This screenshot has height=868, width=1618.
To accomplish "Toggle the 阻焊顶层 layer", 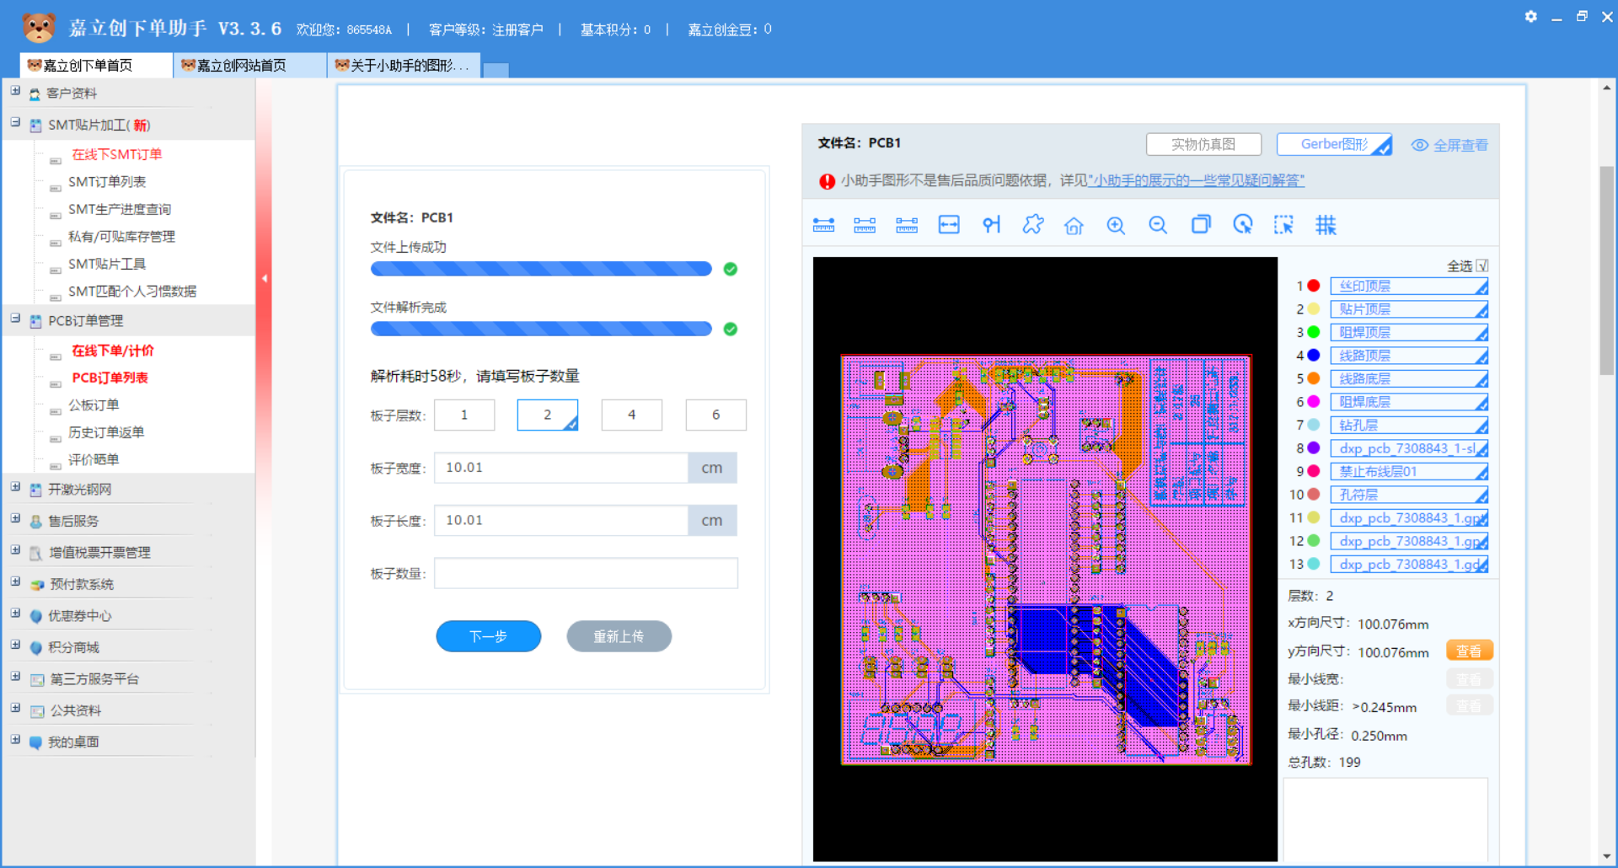I will (x=1408, y=333).
